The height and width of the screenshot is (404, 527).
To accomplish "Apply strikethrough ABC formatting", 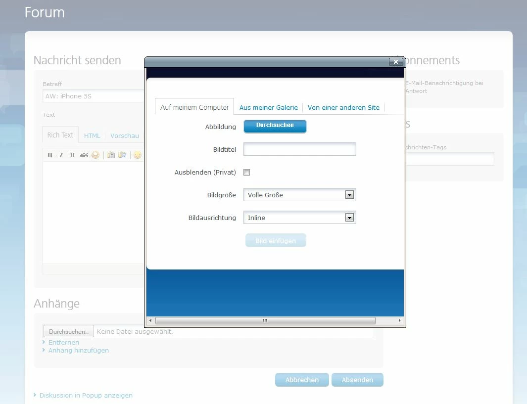I will click(84, 155).
